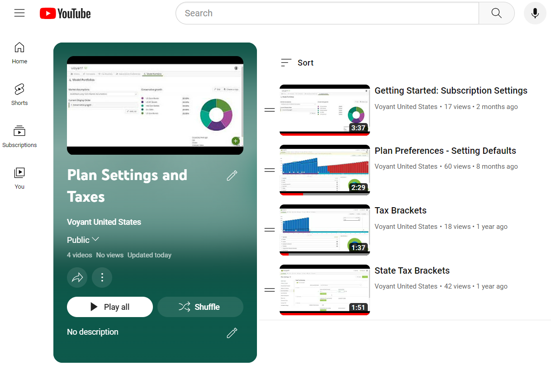Open the 'State Tax Brackets' video title
551x370 pixels.
412,270
